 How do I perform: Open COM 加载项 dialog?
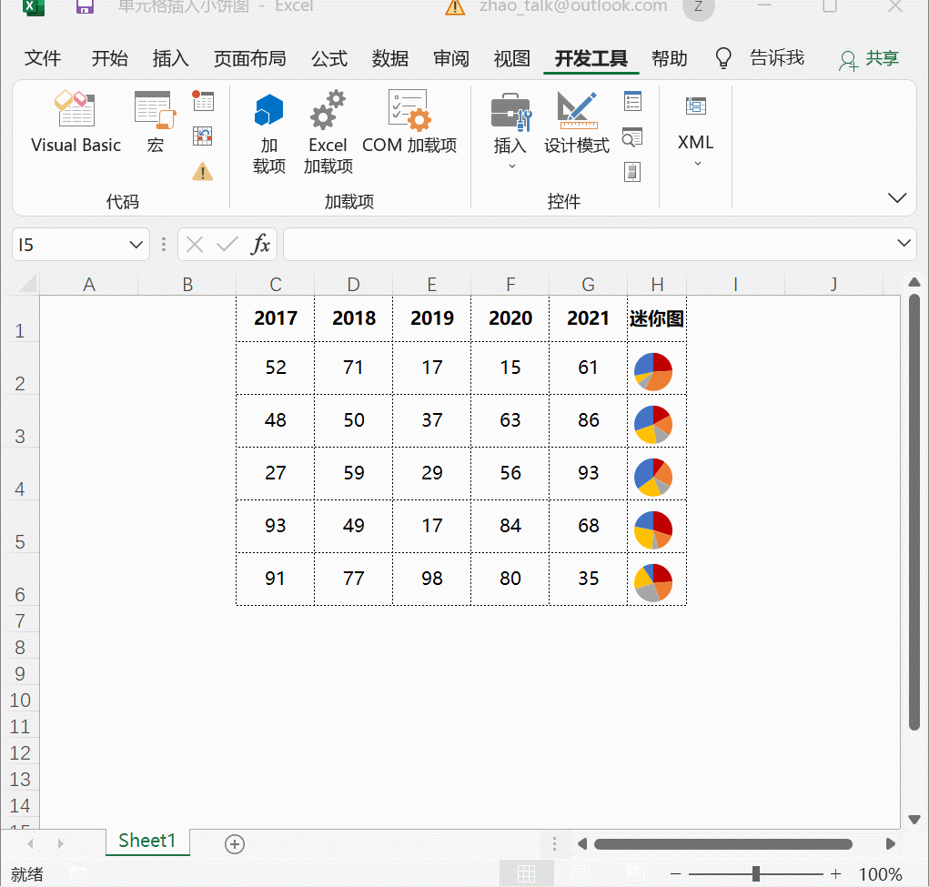[409, 122]
